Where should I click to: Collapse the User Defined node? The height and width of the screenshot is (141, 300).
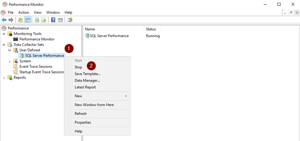10,50
